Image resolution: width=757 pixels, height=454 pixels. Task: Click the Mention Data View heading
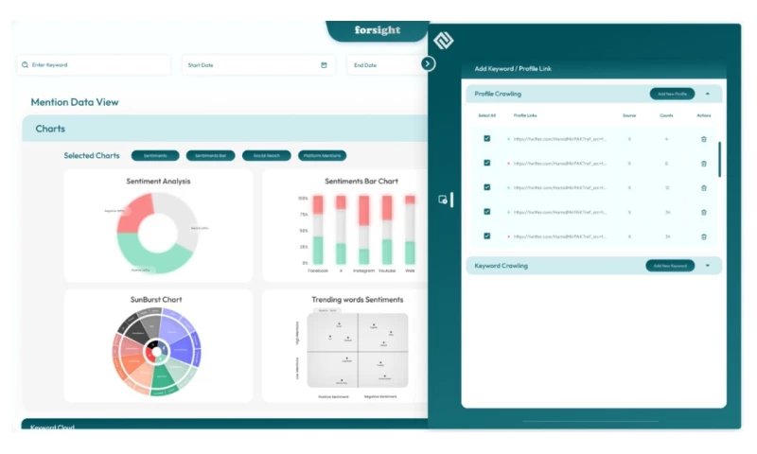(75, 102)
